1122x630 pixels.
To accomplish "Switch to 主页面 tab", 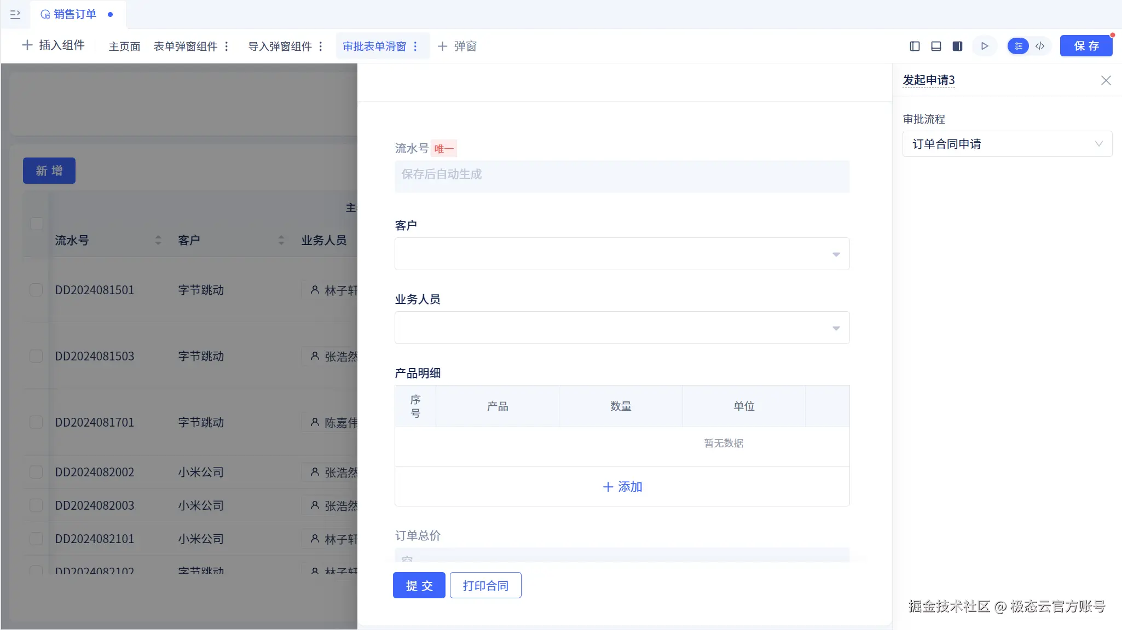I will pos(124,46).
